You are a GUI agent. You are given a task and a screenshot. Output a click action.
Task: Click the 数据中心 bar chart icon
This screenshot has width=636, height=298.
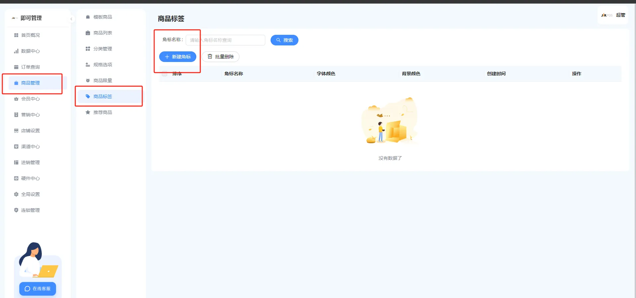(16, 51)
